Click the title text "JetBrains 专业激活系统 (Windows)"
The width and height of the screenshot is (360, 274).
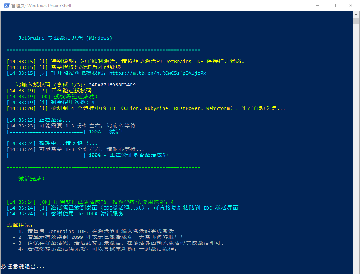click(65, 38)
